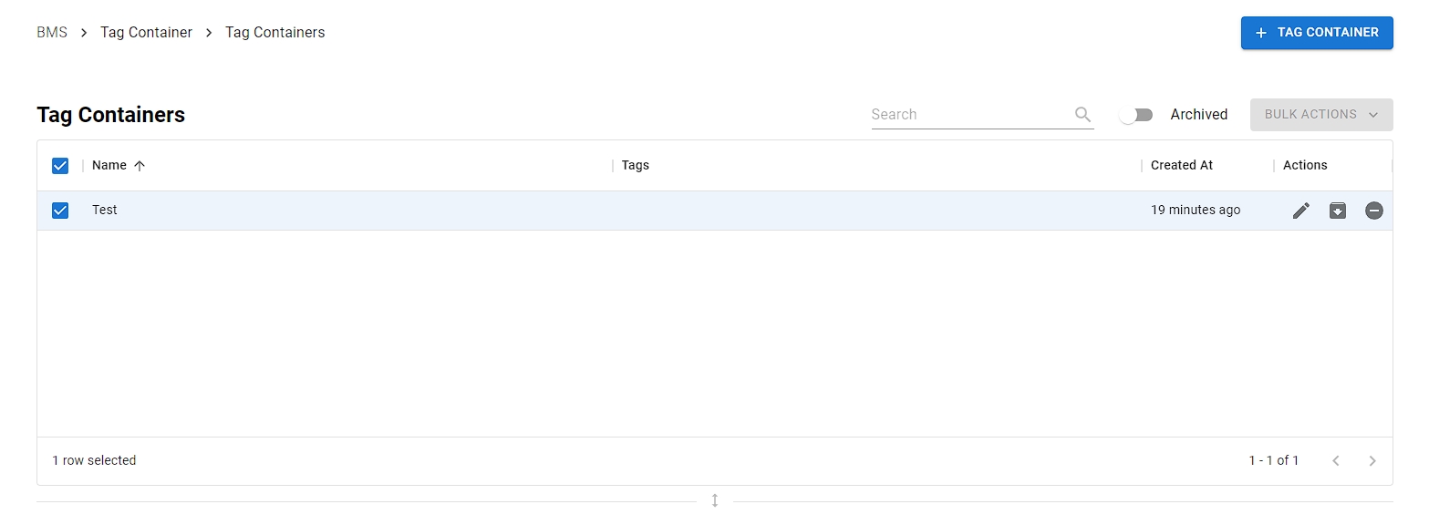Navigate to Tag Container breadcrumb
1429x525 pixels.
(x=146, y=33)
